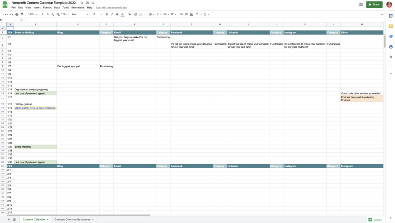Click the Redo icon
Viewport: 395px width, 223px height.
tap(12, 14)
